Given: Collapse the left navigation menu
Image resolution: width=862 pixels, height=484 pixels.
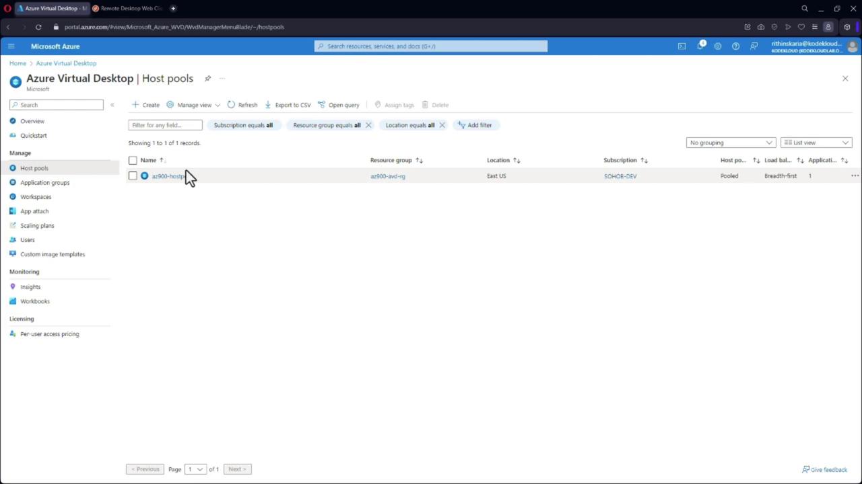Looking at the screenshot, I should [x=112, y=105].
